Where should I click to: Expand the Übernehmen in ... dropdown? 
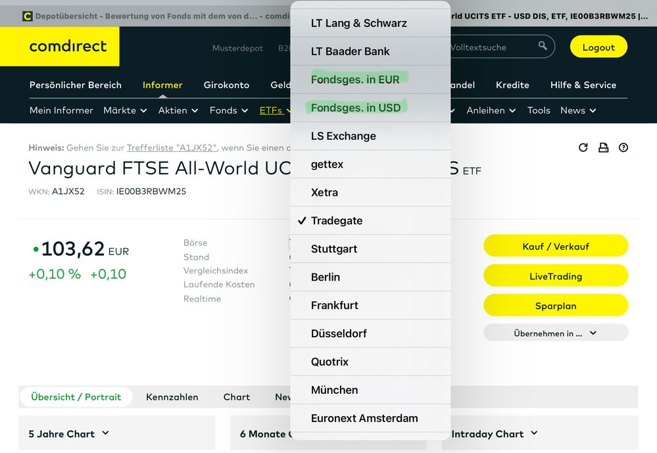point(556,333)
